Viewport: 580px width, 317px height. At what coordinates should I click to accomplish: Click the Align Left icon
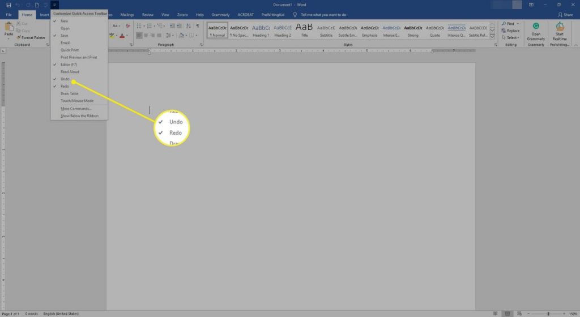[x=139, y=36]
